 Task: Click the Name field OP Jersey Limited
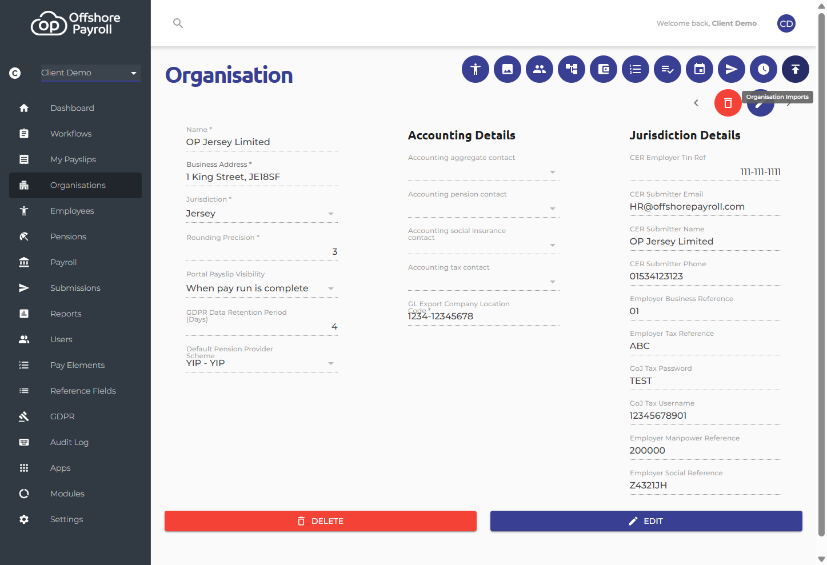[262, 142]
